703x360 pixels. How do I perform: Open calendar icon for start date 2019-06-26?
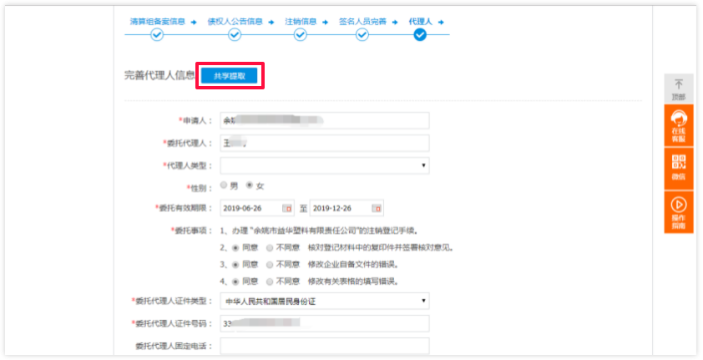click(x=287, y=208)
